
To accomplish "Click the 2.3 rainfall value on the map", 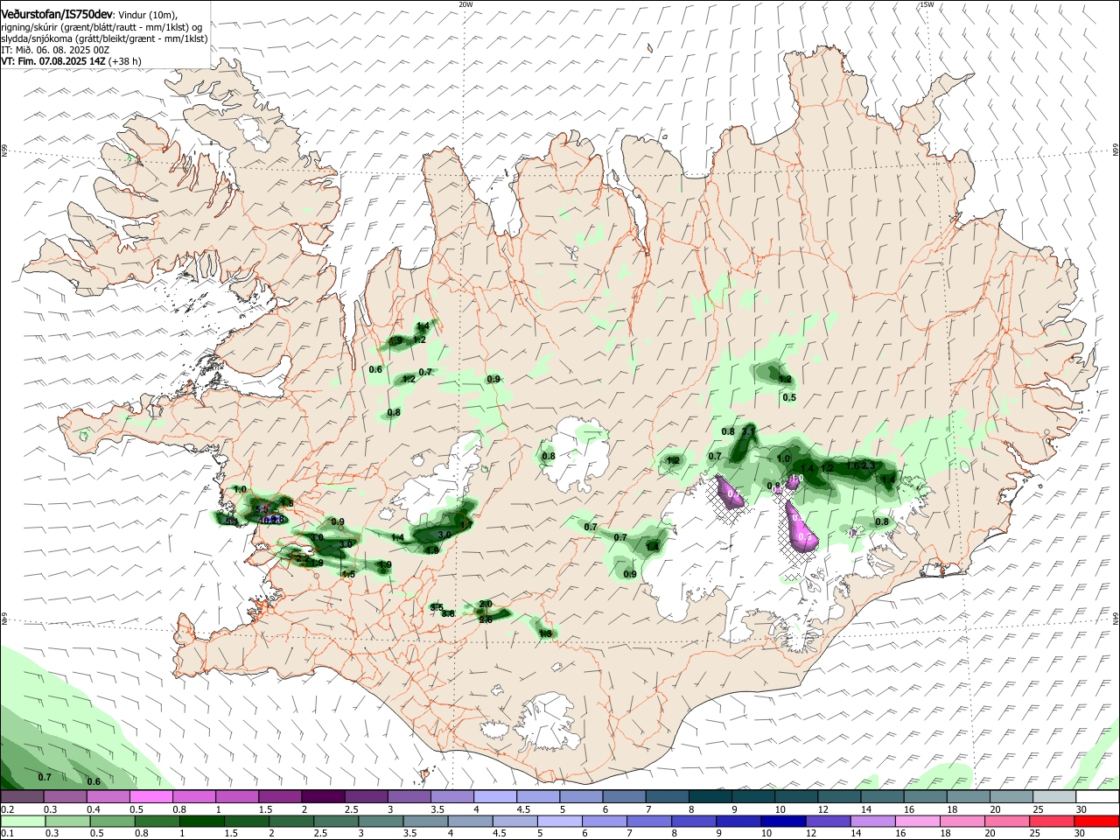I will (868, 465).
